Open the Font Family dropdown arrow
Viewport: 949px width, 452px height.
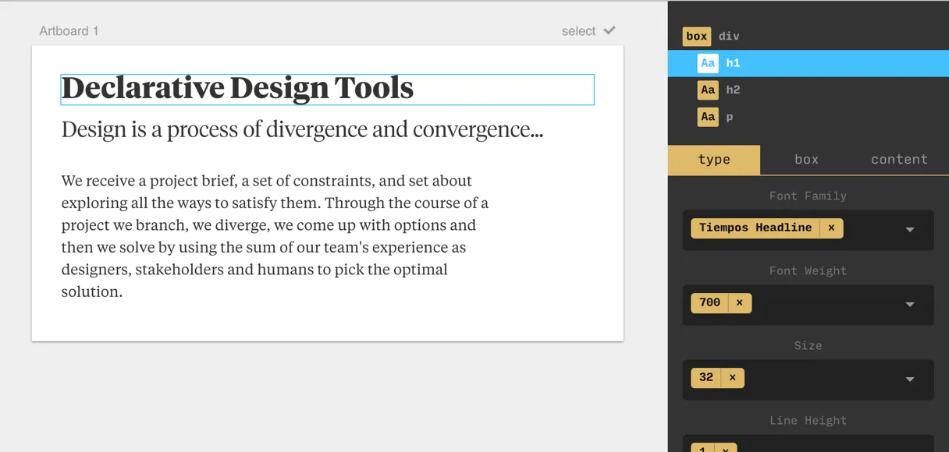point(909,230)
